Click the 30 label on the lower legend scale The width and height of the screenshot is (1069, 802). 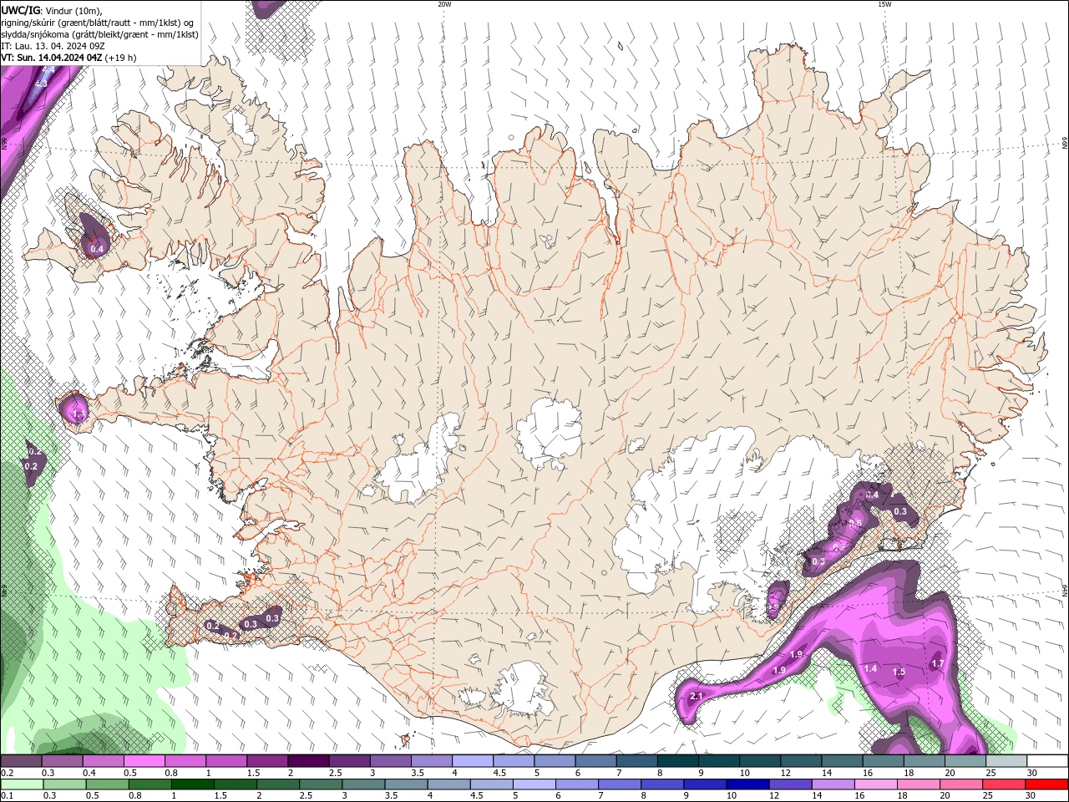[1032, 796]
